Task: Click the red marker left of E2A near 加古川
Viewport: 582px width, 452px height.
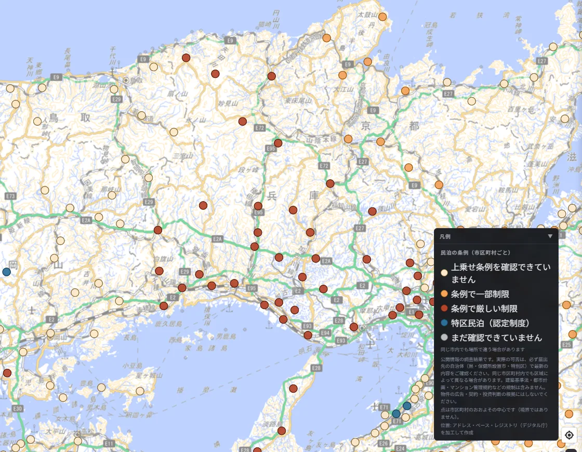Action: 316,258
